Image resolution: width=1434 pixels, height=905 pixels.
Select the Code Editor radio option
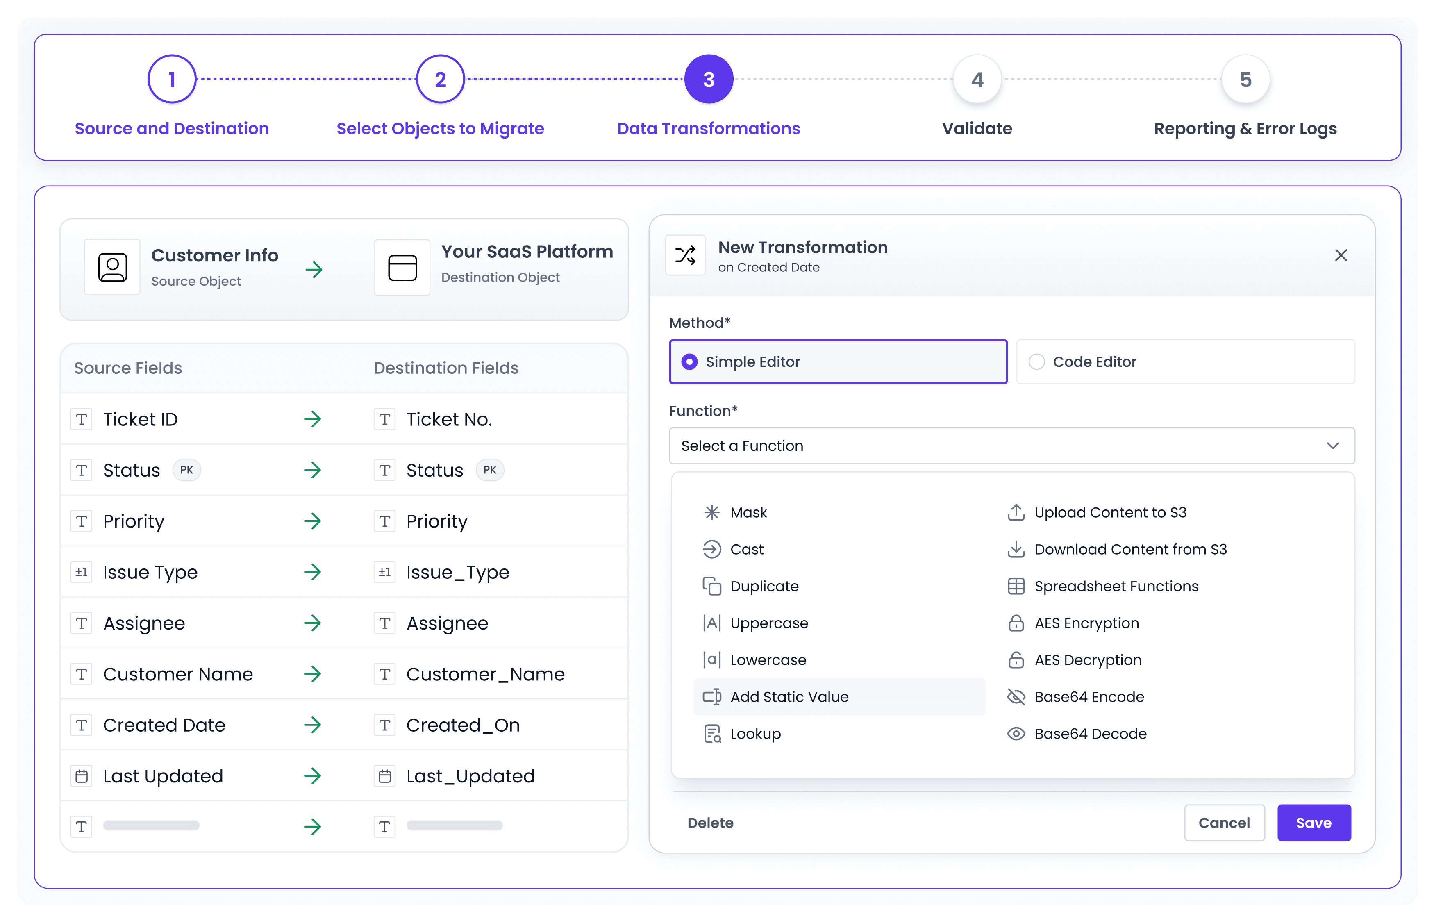pyautogui.click(x=1037, y=362)
